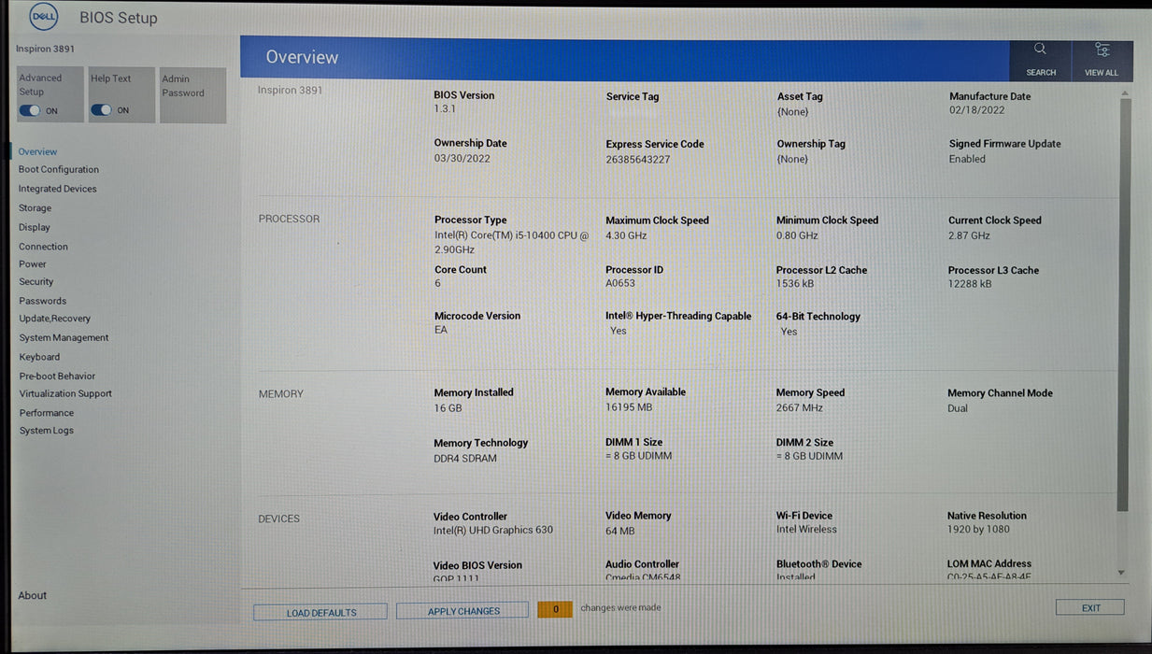Click Load Defaults button
The height and width of the screenshot is (654, 1152).
pyautogui.click(x=320, y=612)
